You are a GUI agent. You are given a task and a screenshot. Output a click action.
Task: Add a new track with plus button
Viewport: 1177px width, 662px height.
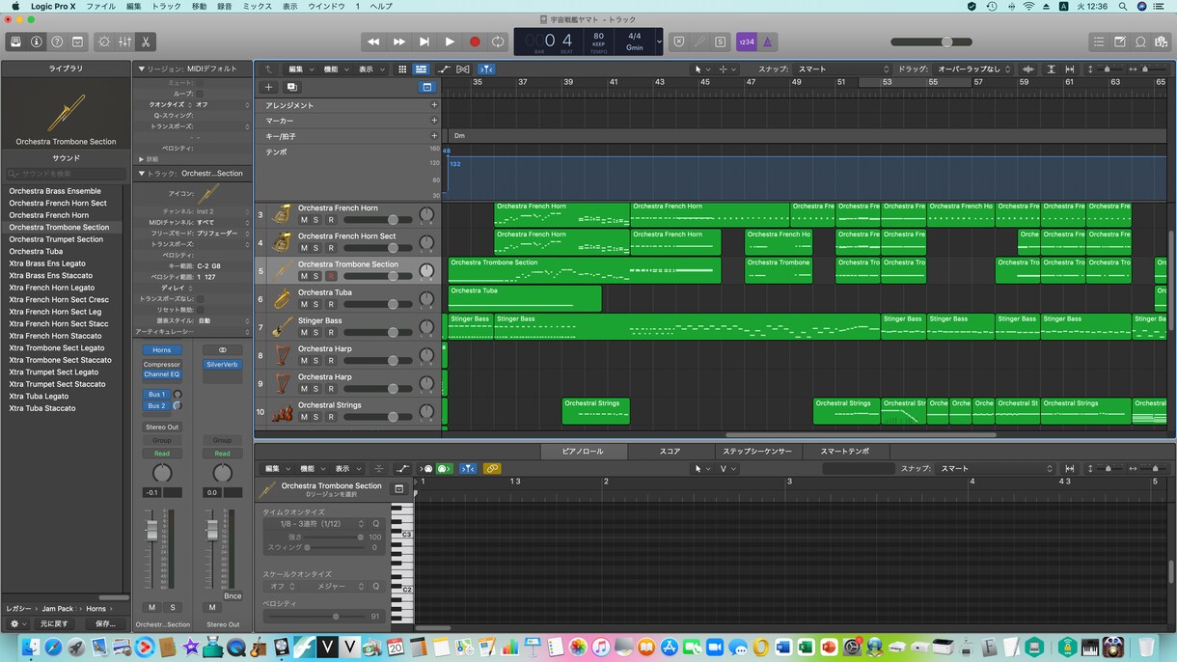point(269,87)
